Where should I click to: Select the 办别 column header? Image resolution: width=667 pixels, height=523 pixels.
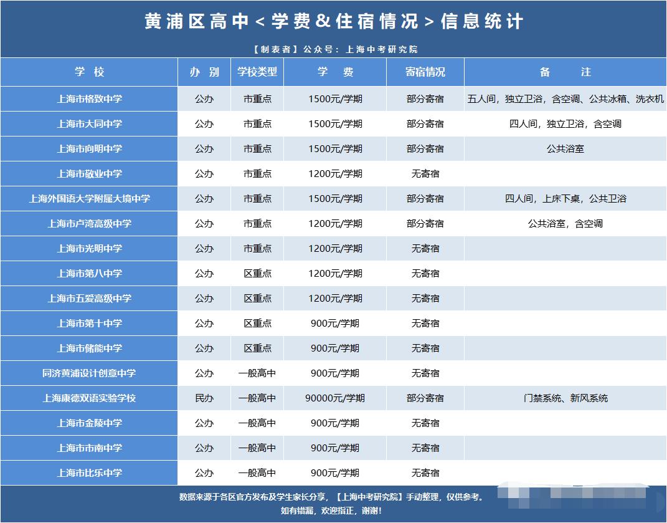(x=204, y=72)
